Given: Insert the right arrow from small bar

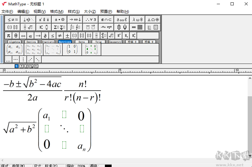Looking at the screenshot, I should [38, 35].
